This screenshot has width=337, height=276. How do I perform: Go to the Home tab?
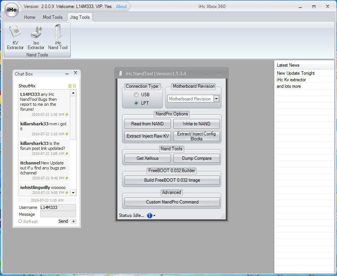tap(29, 17)
